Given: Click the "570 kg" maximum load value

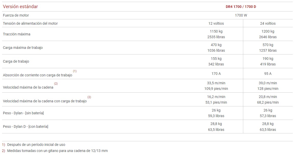Looking at the screenshot, I should tap(268, 45).
